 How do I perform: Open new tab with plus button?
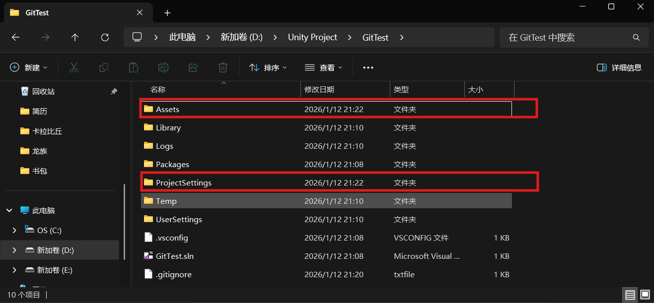point(167,13)
